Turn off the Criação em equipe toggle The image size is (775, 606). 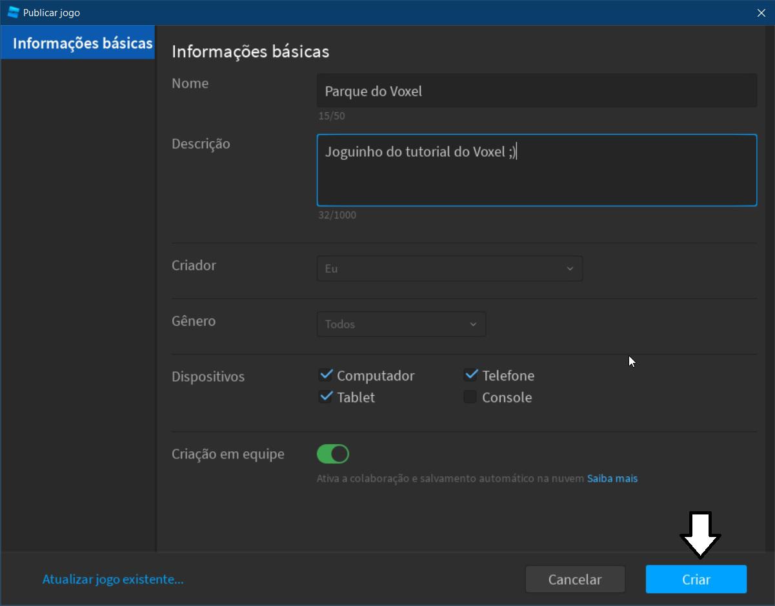coord(333,454)
